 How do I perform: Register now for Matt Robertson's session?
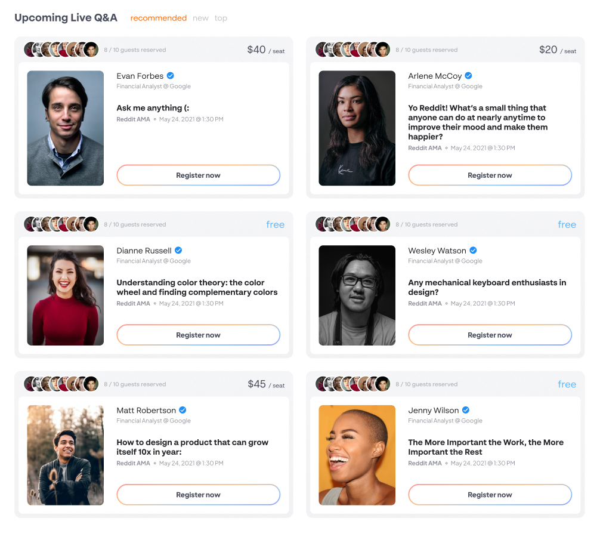(x=198, y=495)
